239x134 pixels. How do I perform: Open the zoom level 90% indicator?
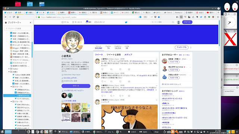[145, 17]
